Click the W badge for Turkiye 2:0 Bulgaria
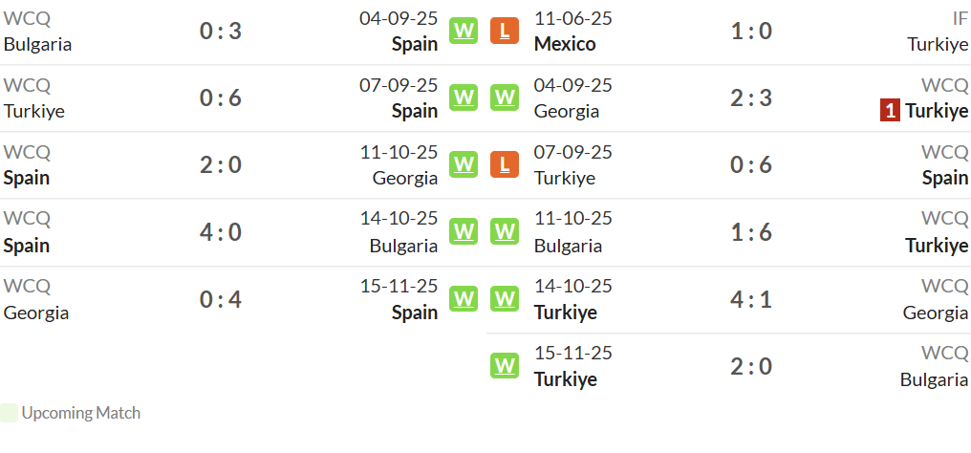The width and height of the screenshot is (971, 453). click(505, 365)
